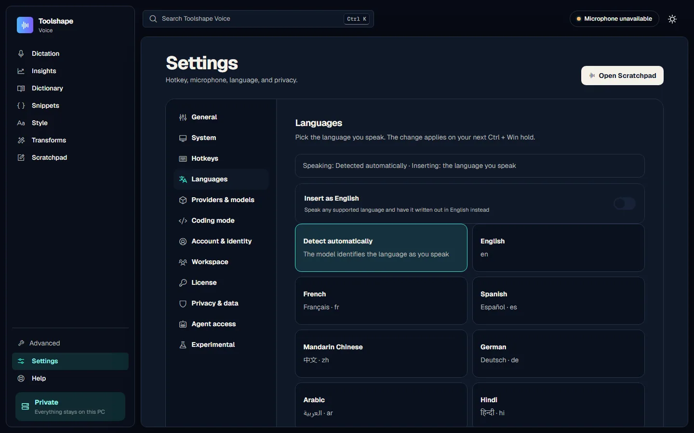Open Providers & models tab
This screenshot has width=694, height=433.
coord(221,200)
